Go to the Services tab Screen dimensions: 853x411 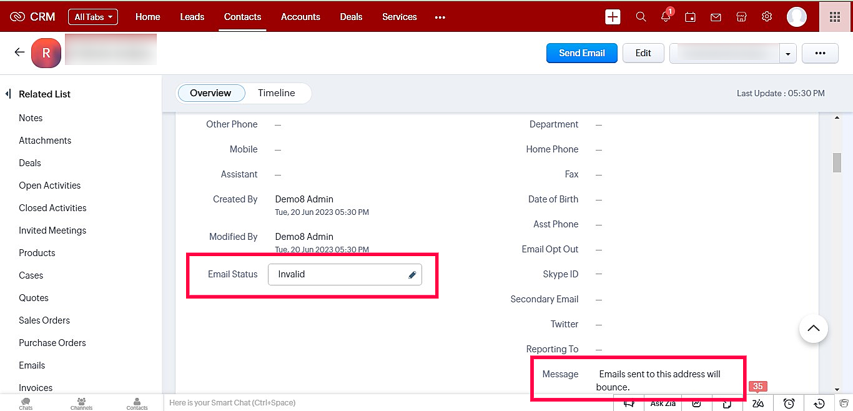click(400, 17)
